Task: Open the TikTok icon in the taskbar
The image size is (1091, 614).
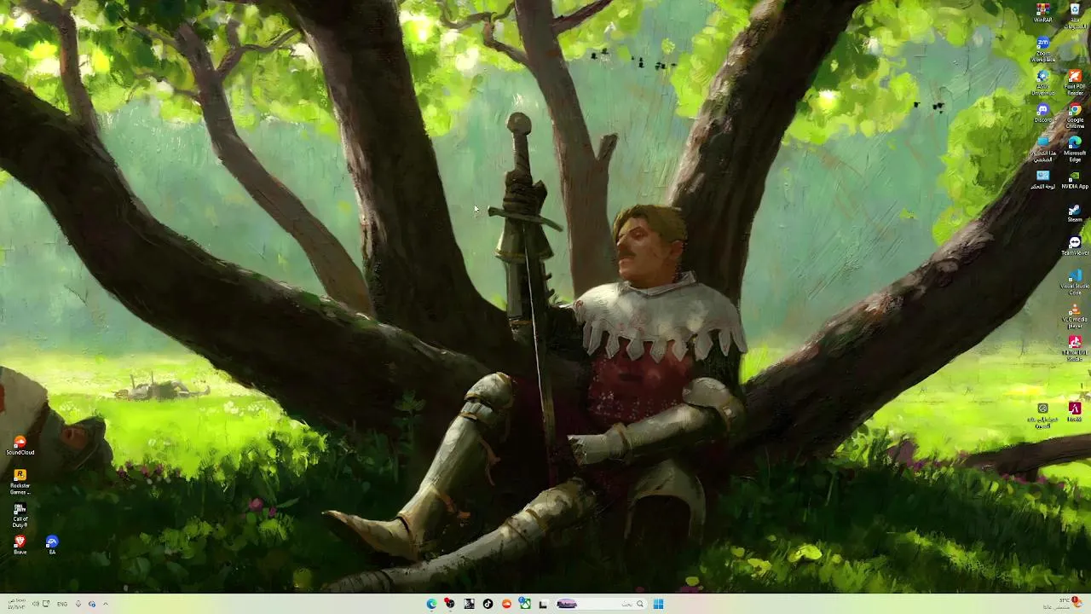Action: pos(488,604)
